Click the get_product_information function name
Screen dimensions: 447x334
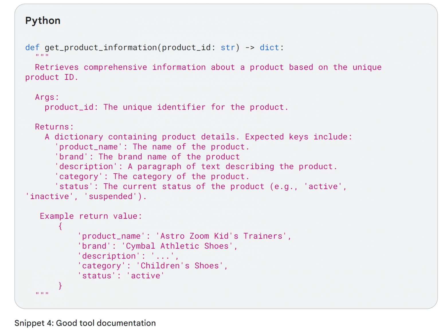[101, 47]
